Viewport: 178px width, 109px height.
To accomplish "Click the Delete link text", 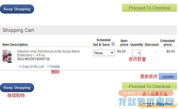I will point(55,67).
